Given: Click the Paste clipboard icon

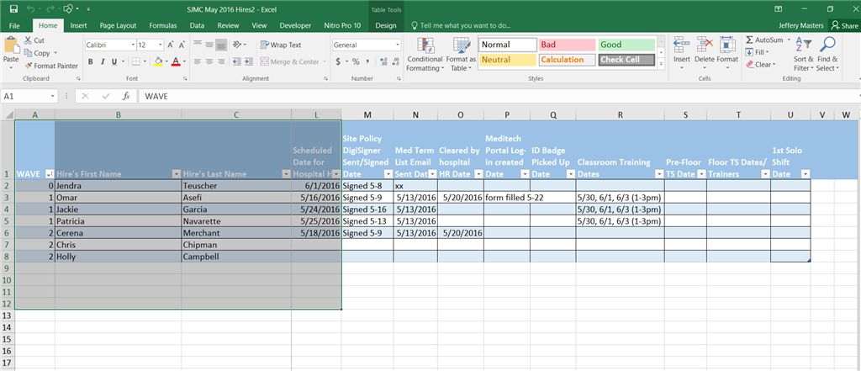Looking at the screenshot, I should (11, 46).
